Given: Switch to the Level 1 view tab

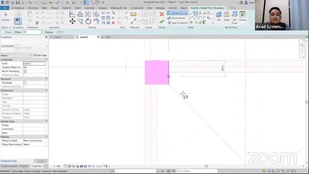Looking at the screenshot, I should pos(58,37).
